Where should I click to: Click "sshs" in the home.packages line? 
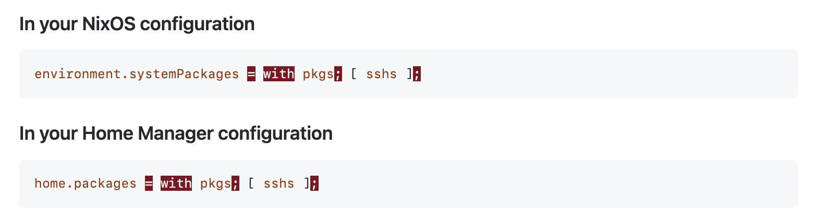pyautogui.click(x=279, y=184)
